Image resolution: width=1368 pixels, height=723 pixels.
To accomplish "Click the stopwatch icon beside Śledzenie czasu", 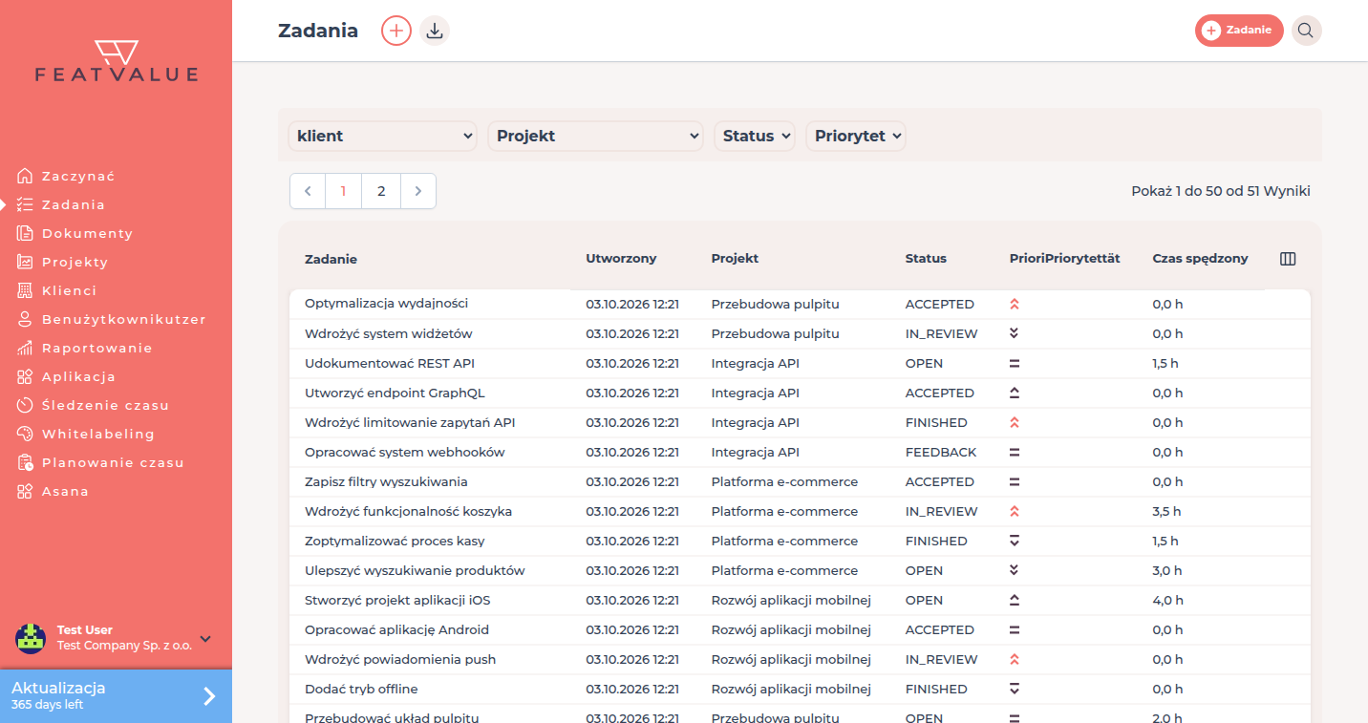I will pos(25,405).
